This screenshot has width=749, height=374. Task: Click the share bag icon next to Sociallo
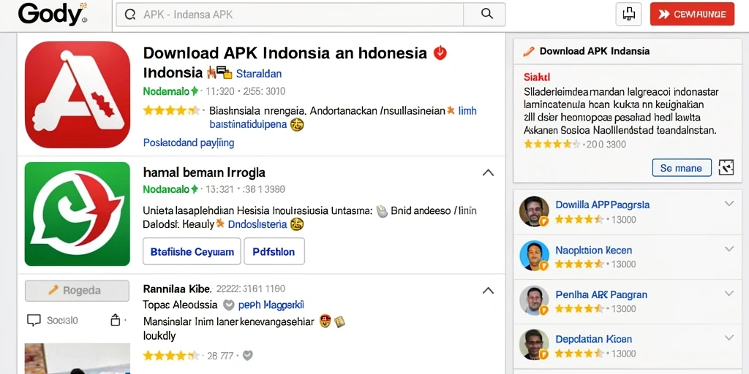[115, 320]
